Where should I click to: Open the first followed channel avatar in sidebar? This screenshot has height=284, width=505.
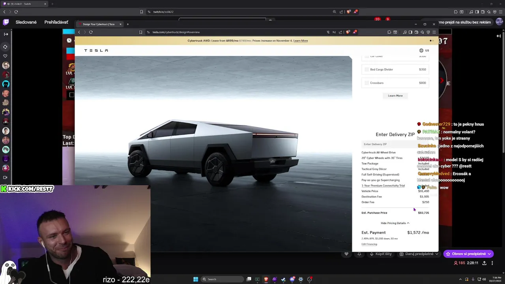(6, 65)
